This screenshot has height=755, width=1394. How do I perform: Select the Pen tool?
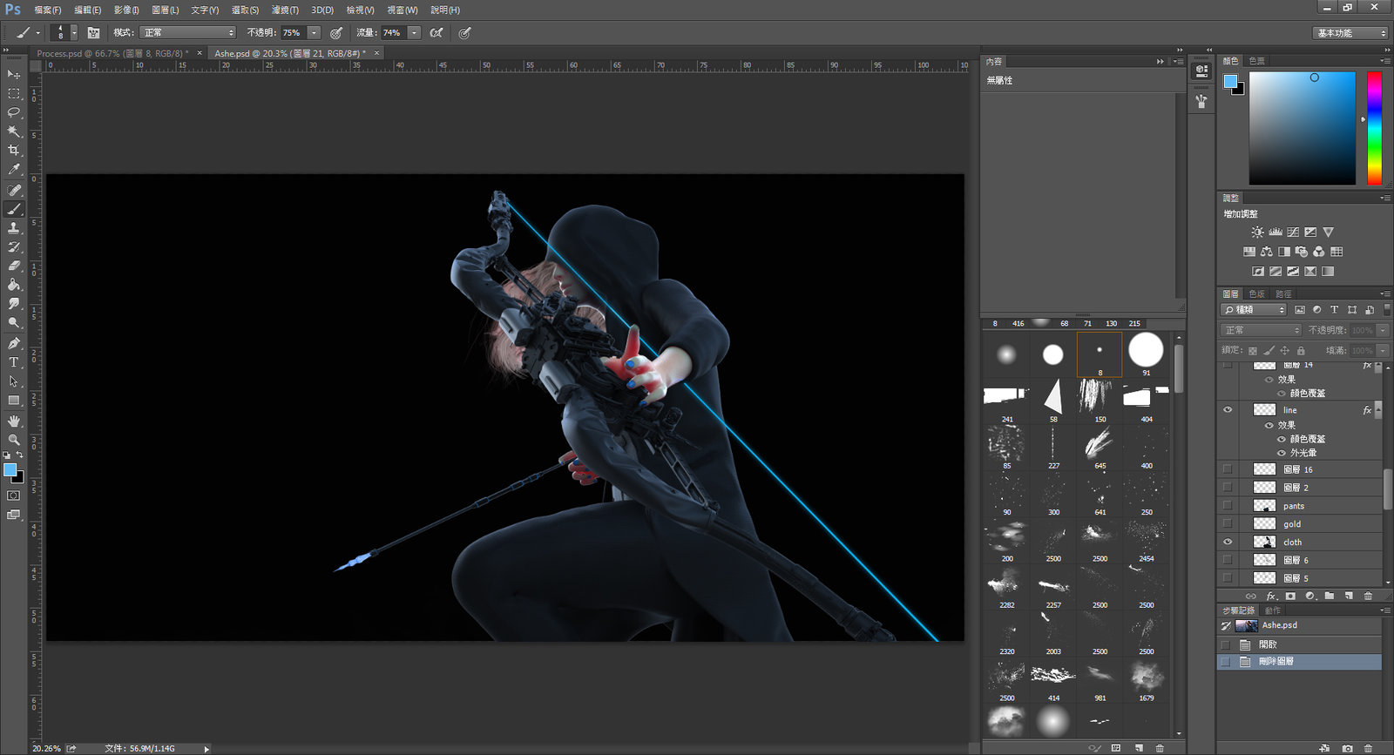[x=14, y=343]
